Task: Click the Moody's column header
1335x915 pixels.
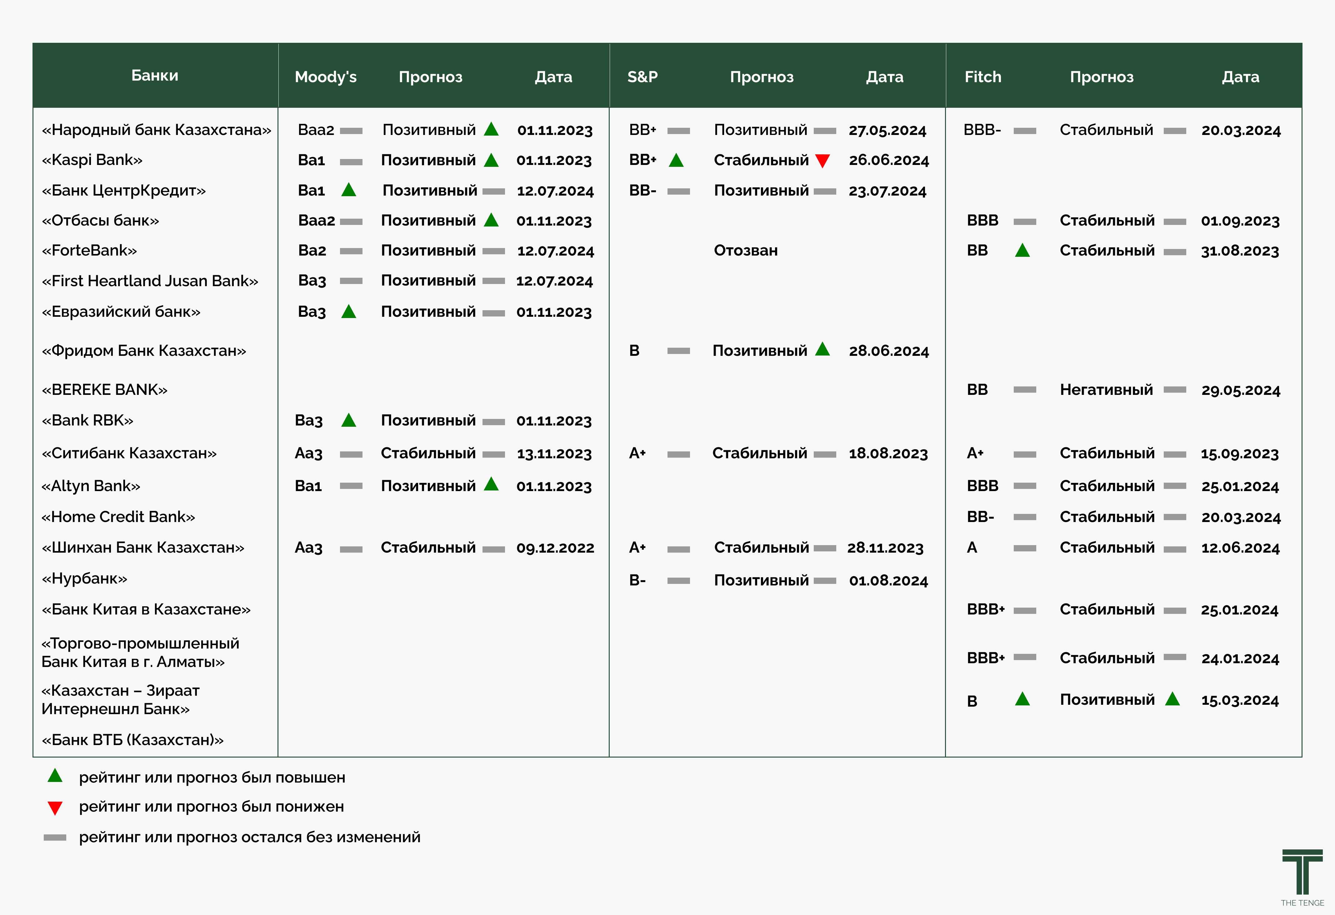Action: pos(326,77)
